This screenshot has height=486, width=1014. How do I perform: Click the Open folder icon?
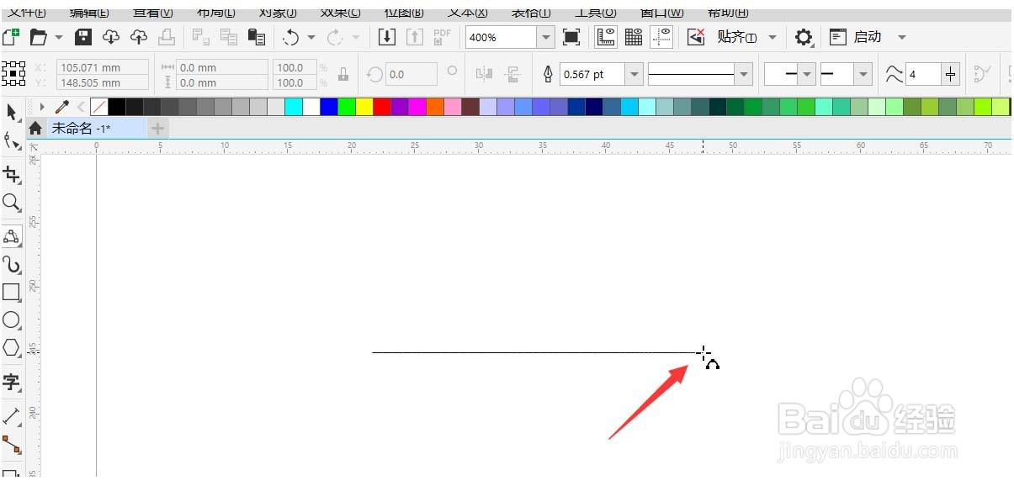point(39,37)
